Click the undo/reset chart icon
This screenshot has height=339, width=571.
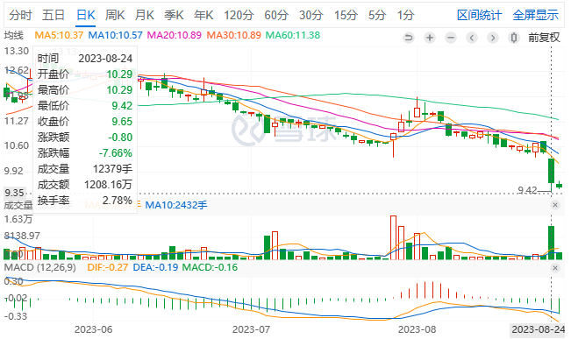(x=409, y=38)
